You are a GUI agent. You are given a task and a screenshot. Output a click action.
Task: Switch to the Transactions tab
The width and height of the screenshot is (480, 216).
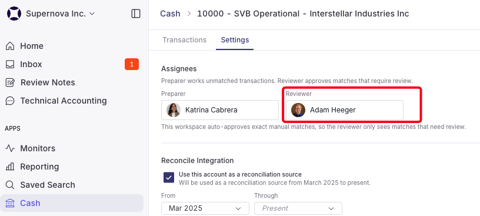coord(184,40)
